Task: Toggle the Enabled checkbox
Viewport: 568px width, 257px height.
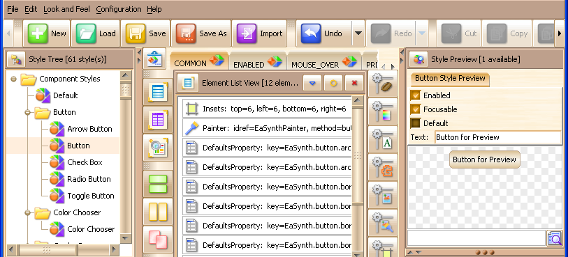Action: [x=415, y=95]
